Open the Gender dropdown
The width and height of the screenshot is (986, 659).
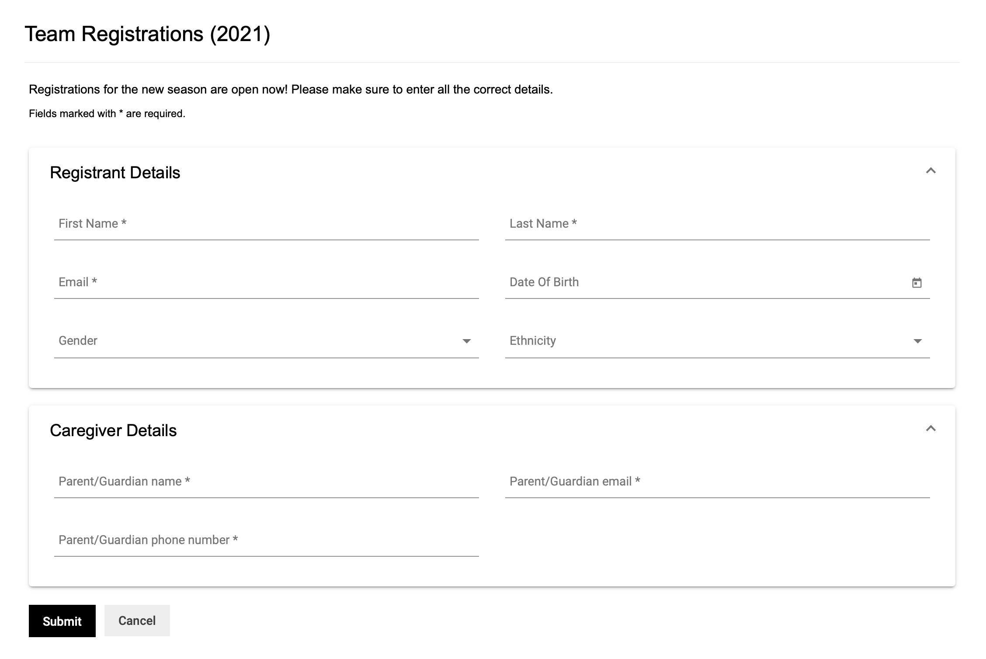pos(266,341)
